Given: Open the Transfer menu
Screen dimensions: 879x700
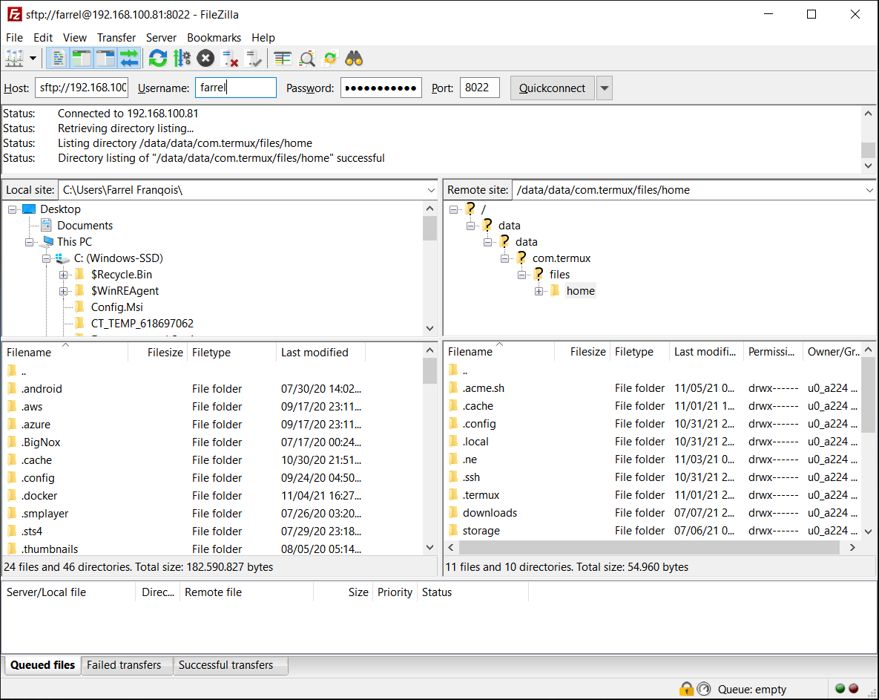Looking at the screenshot, I should 116,38.
